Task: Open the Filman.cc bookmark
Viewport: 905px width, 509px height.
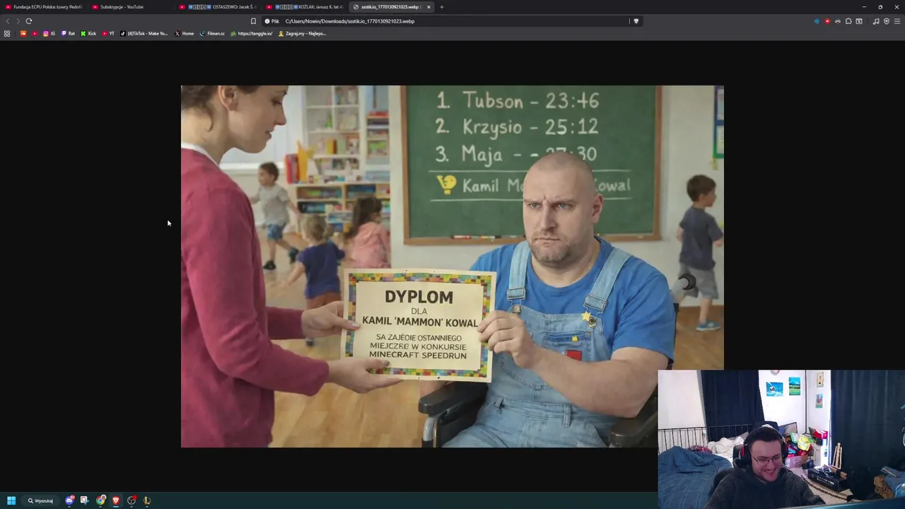Action: [212, 33]
